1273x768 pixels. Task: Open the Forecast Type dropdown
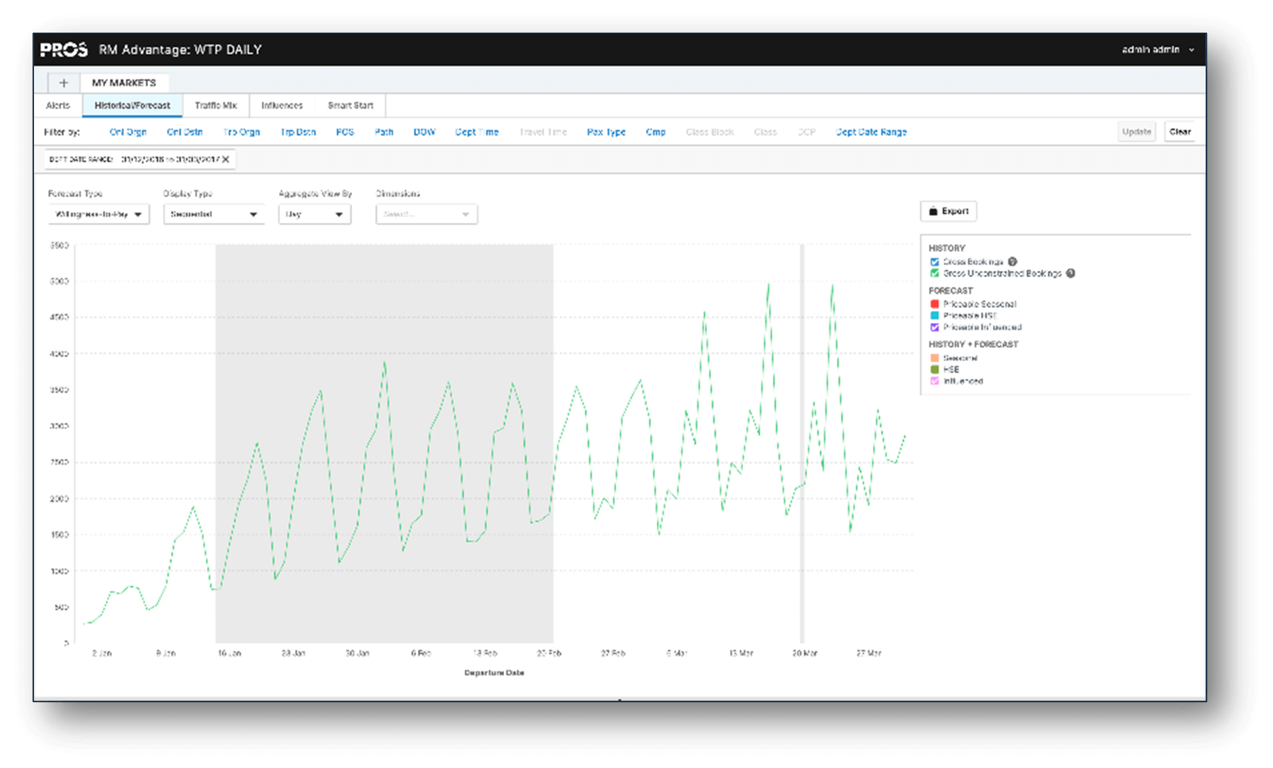tap(98, 215)
